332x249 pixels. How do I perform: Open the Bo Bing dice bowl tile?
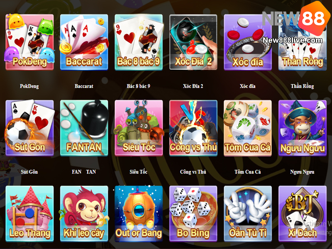pyautogui.click(x=193, y=214)
